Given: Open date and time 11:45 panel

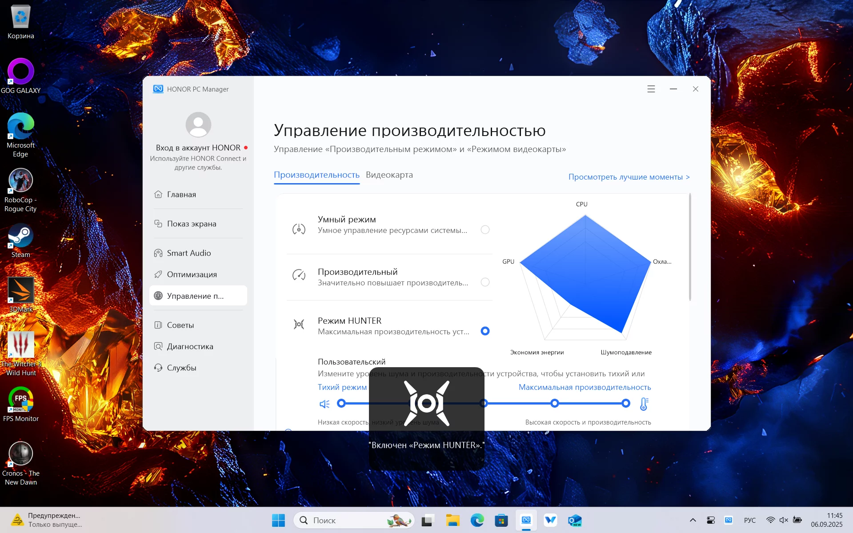Looking at the screenshot, I should [826, 520].
